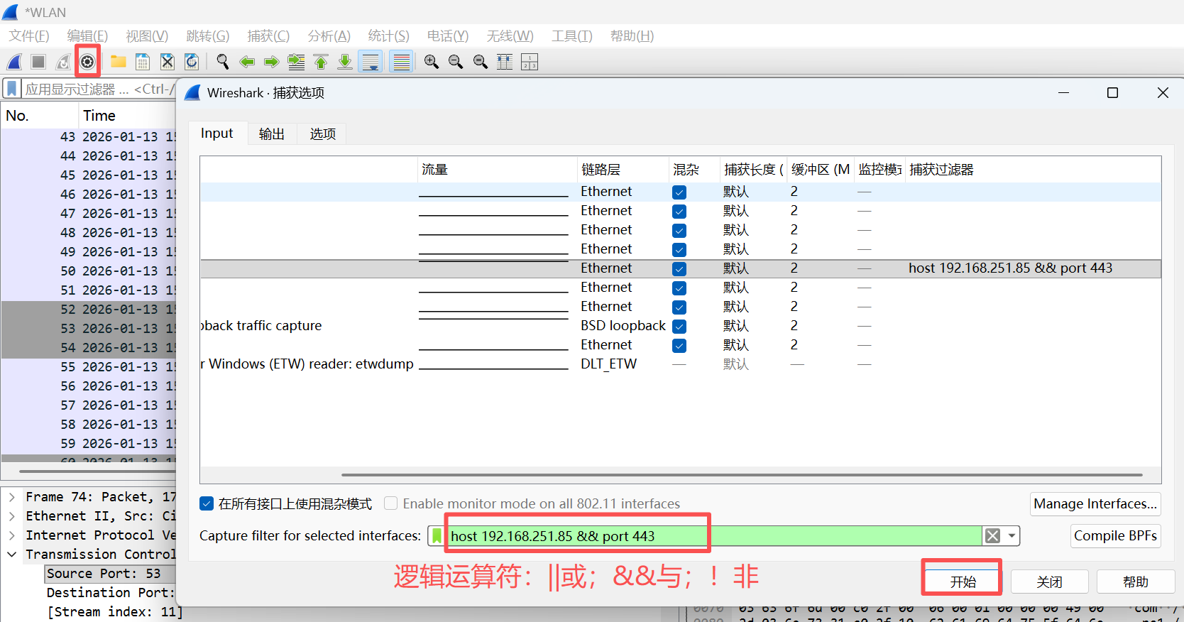Toggle promiscuous checkbox in fourth Ethernet row

pyautogui.click(x=679, y=249)
